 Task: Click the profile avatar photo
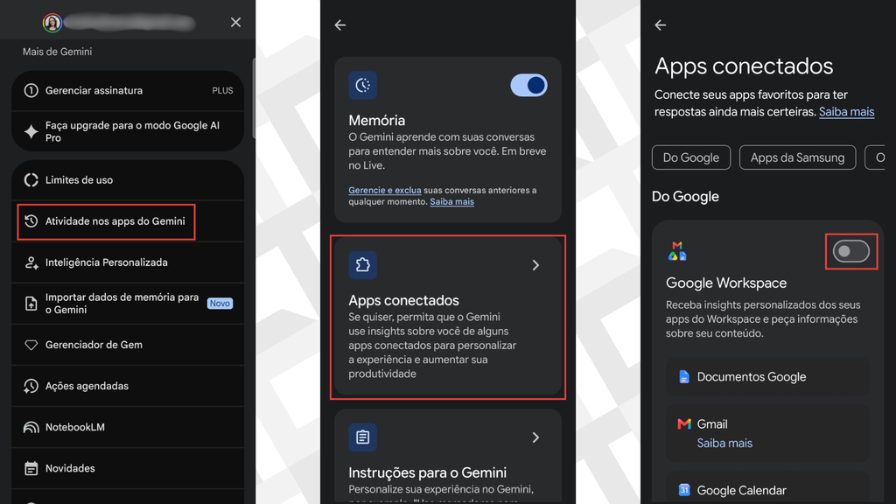[x=52, y=22]
